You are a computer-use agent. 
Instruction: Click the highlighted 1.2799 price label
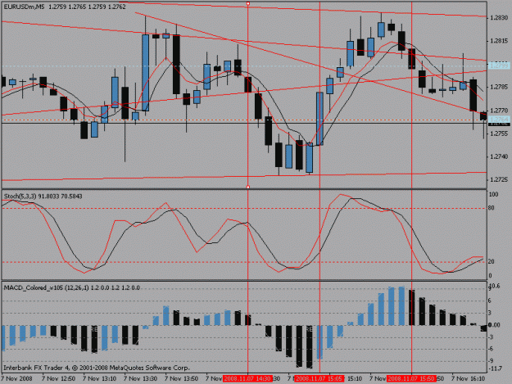tap(499, 66)
